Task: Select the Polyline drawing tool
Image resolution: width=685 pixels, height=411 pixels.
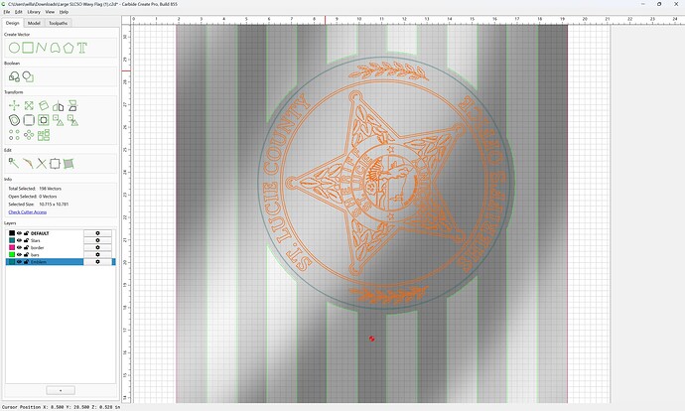Action: coord(41,48)
